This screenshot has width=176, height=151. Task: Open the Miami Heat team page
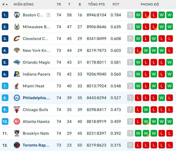coord(33,86)
